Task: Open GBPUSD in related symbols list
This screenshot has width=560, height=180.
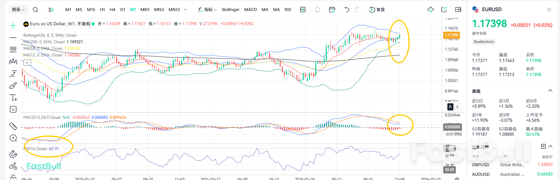Action: tap(481, 165)
